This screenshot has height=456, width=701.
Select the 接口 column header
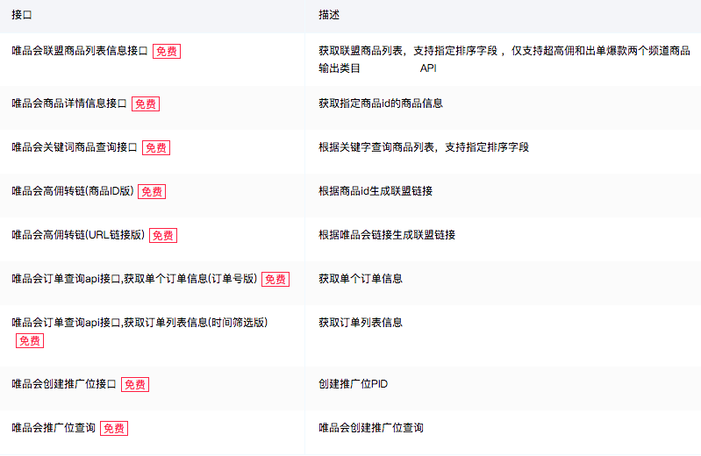[22, 15]
